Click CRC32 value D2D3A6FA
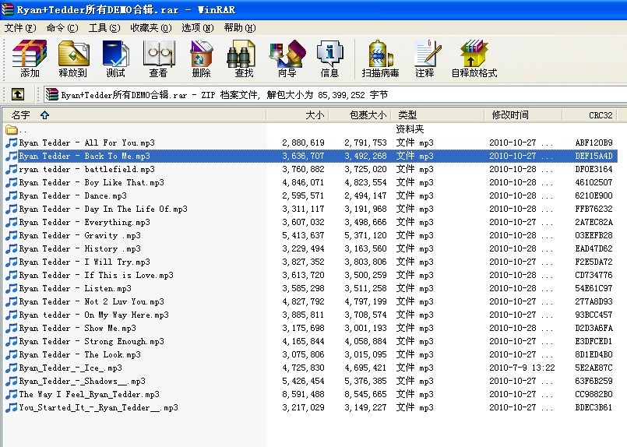Viewport: 627px width, 447px height. click(x=594, y=328)
